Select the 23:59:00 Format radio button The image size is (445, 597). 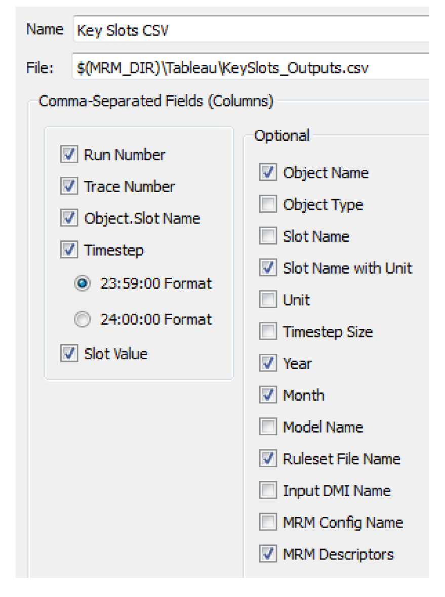(81, 283)
